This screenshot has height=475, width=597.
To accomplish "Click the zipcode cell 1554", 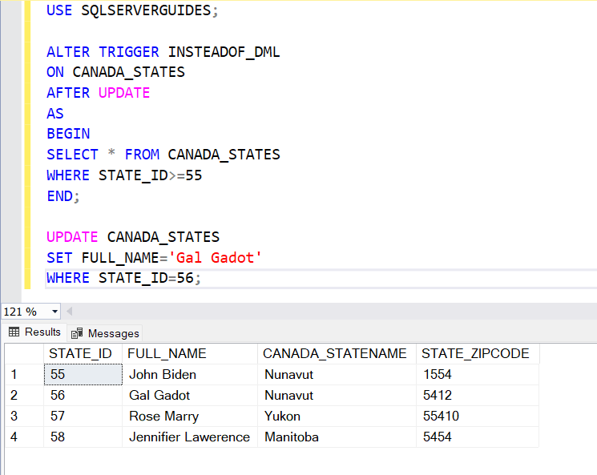I will (478, 375).
